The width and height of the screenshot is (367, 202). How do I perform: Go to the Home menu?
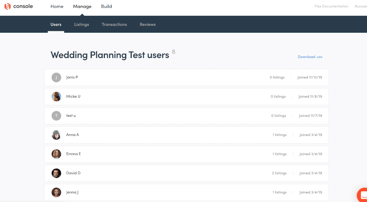coord(57,6)
